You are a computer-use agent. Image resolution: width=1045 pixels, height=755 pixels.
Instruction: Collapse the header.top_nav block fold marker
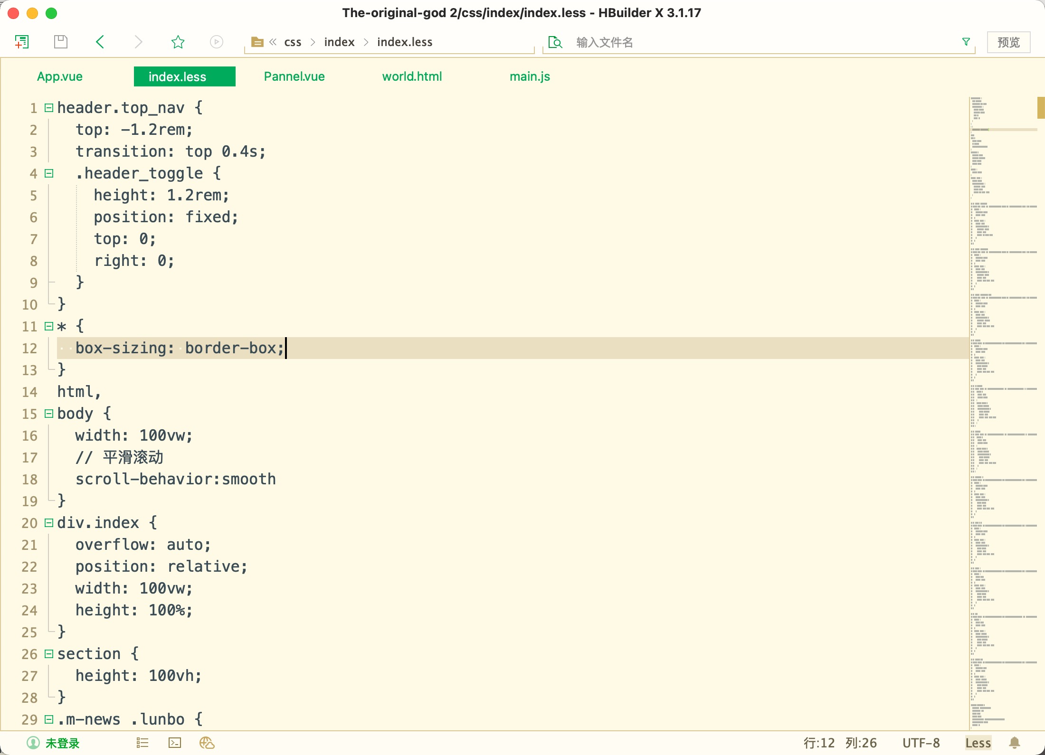click(48, 108)
